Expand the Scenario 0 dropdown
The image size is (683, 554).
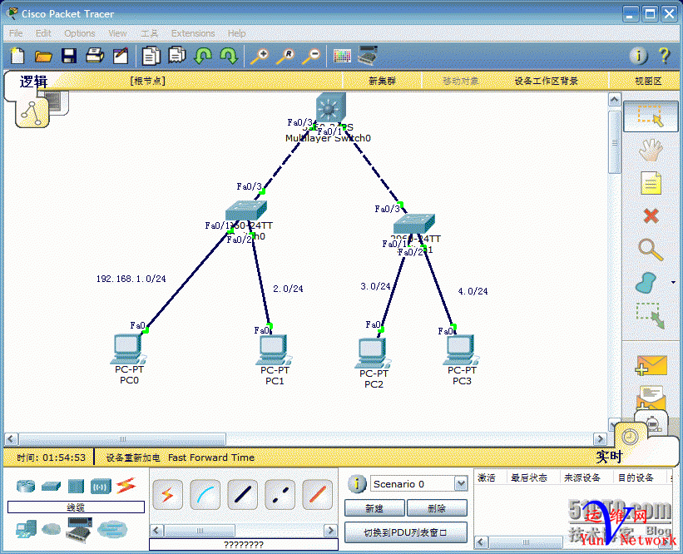[461, 484]
